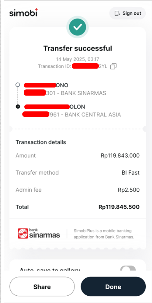Copy the transaction ID using copy icon
Viewport: 152px width, 303px height.
coord(113,66)
